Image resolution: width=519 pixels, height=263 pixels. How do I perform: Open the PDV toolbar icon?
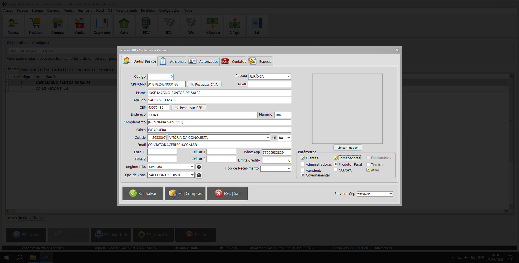click(146, 25)
